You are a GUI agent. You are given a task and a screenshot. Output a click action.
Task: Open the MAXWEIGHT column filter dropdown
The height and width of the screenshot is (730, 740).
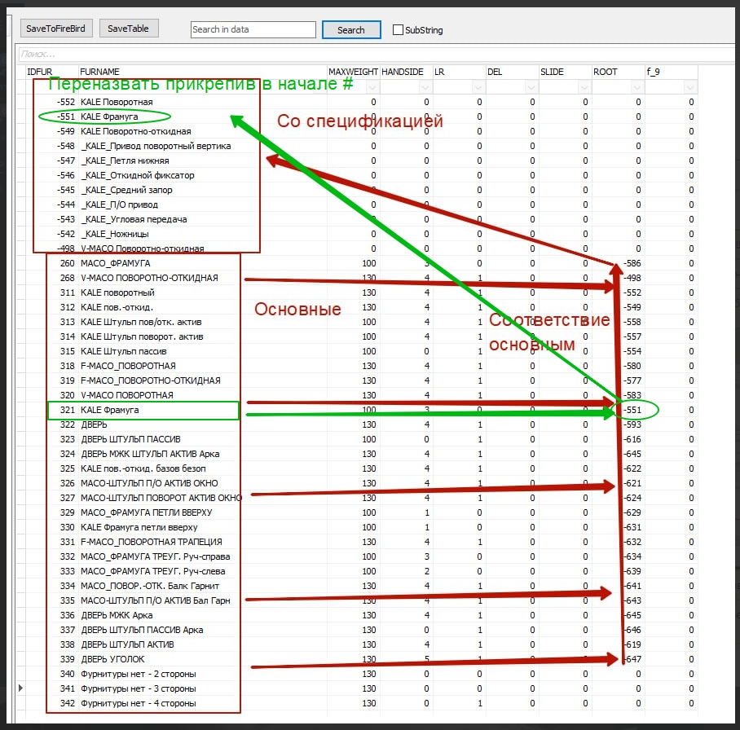(372, 86)
